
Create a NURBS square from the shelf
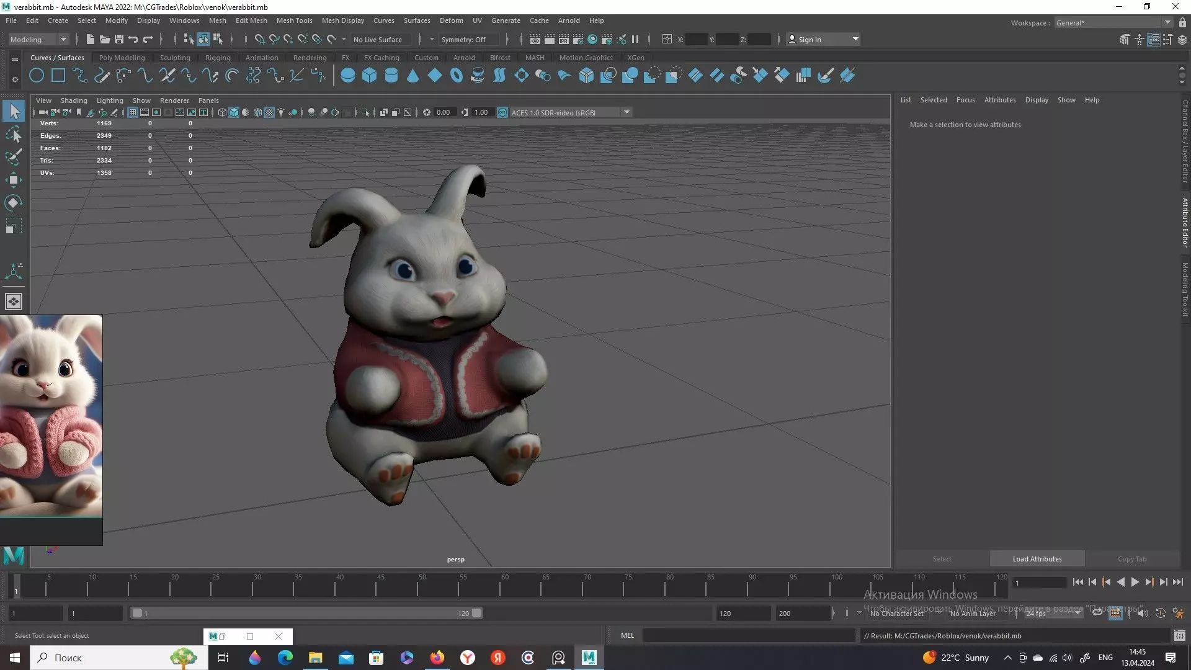tap(58, 76)
